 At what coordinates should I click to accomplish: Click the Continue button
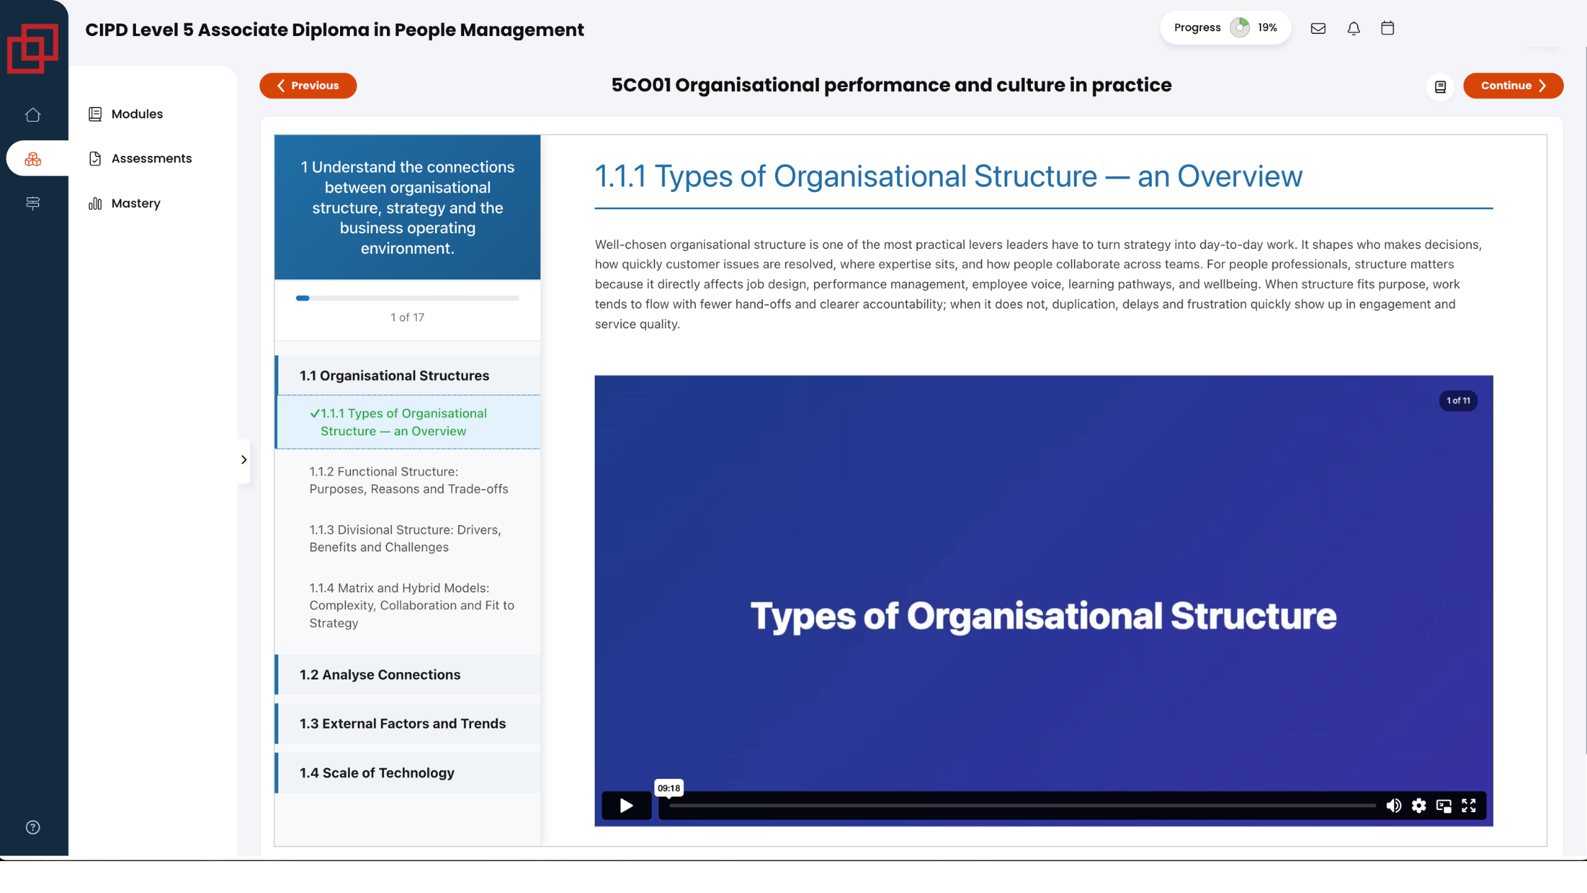pos(1513,86)
